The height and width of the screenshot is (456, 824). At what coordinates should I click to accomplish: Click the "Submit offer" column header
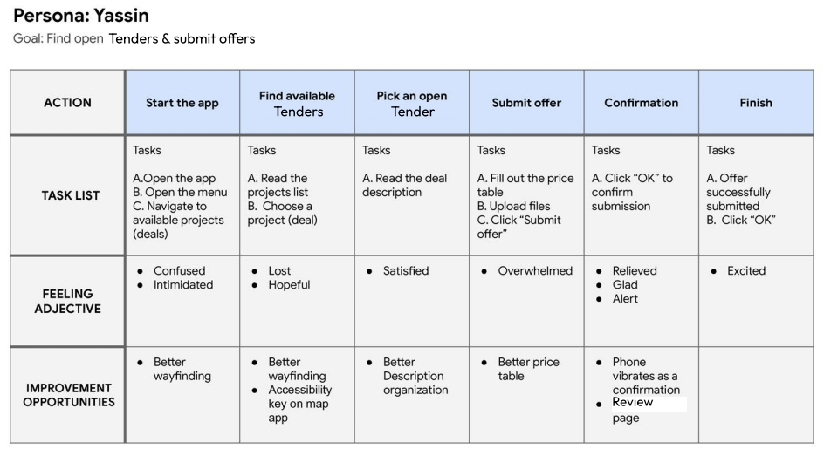coord(526,103)
